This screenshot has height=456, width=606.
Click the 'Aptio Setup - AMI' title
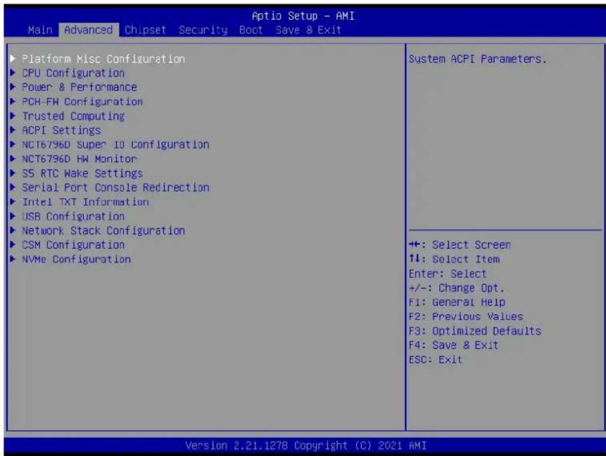pyautogui.click(x=303, y=16)
